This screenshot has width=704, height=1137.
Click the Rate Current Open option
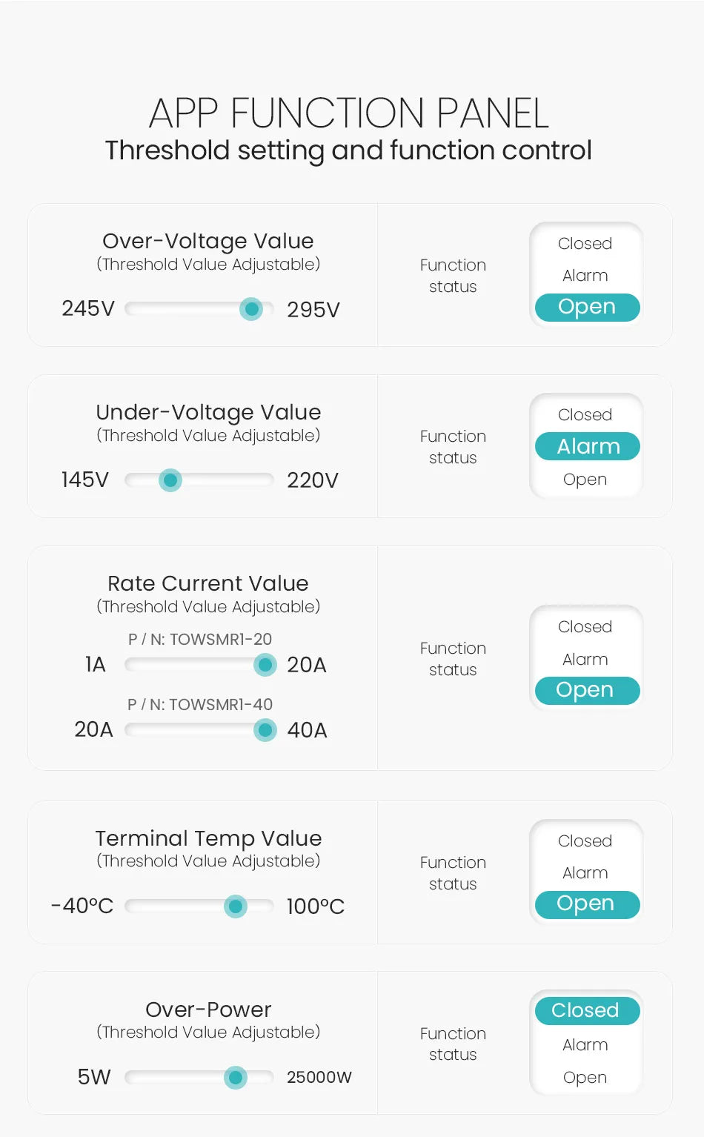[x=587, y=690]
